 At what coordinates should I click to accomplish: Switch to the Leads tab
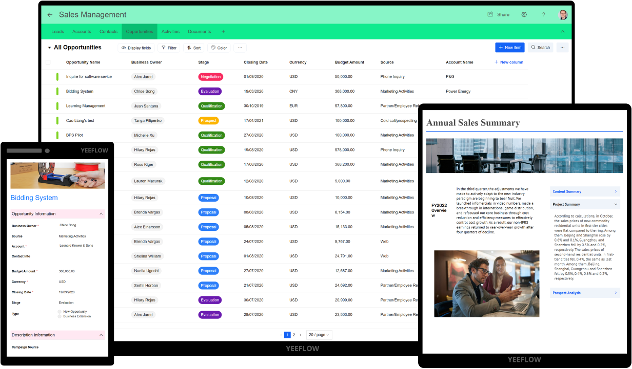[x=57, y=32]
